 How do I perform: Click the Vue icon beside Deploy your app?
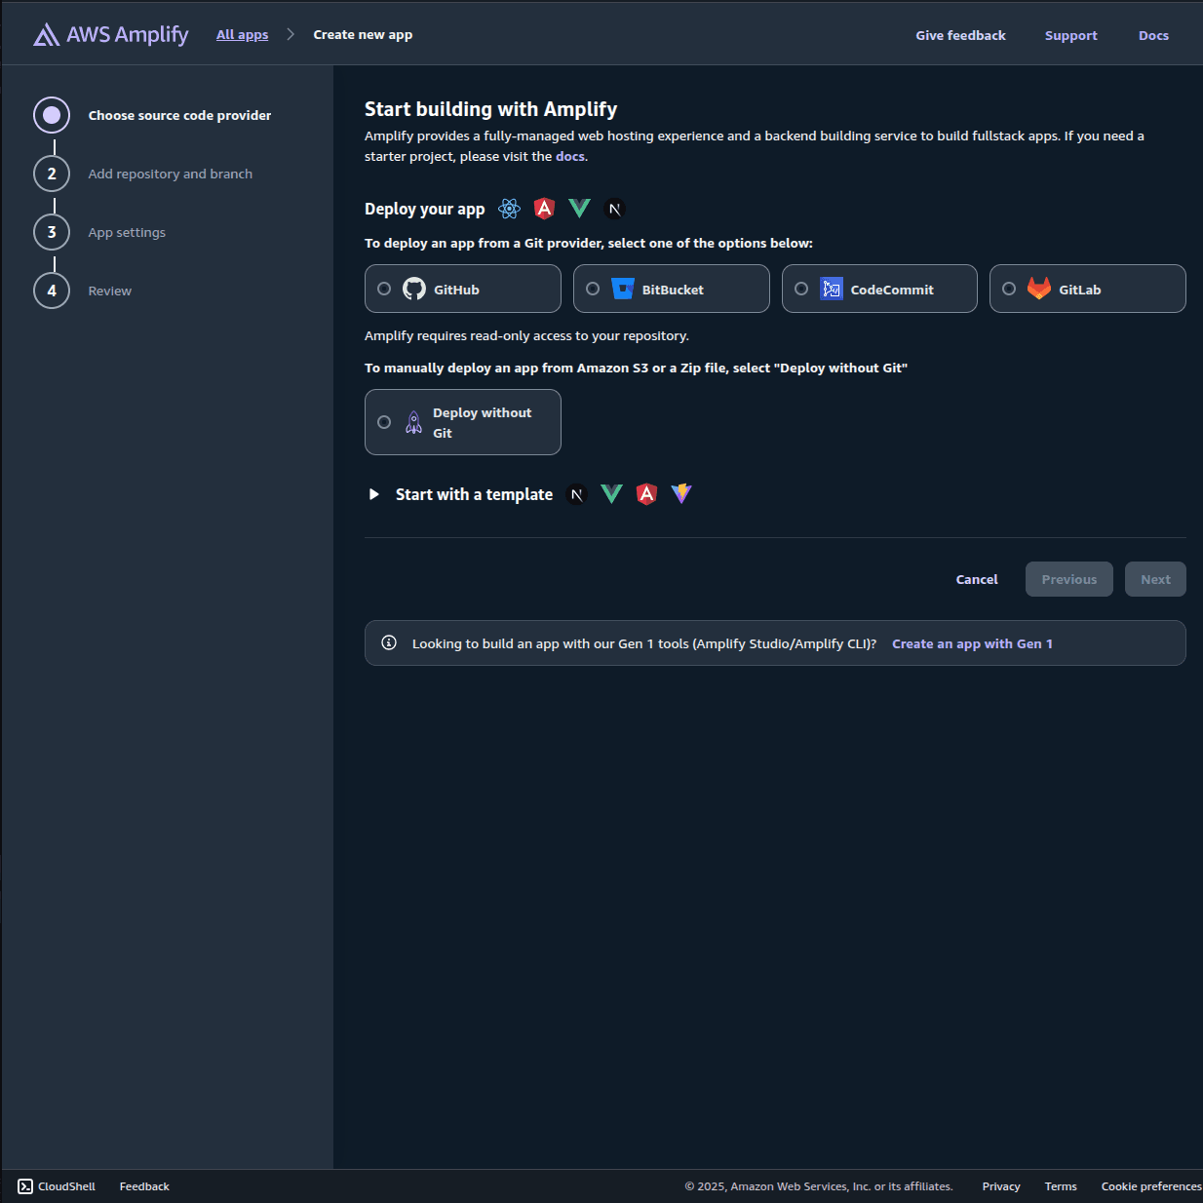[579, 209]
